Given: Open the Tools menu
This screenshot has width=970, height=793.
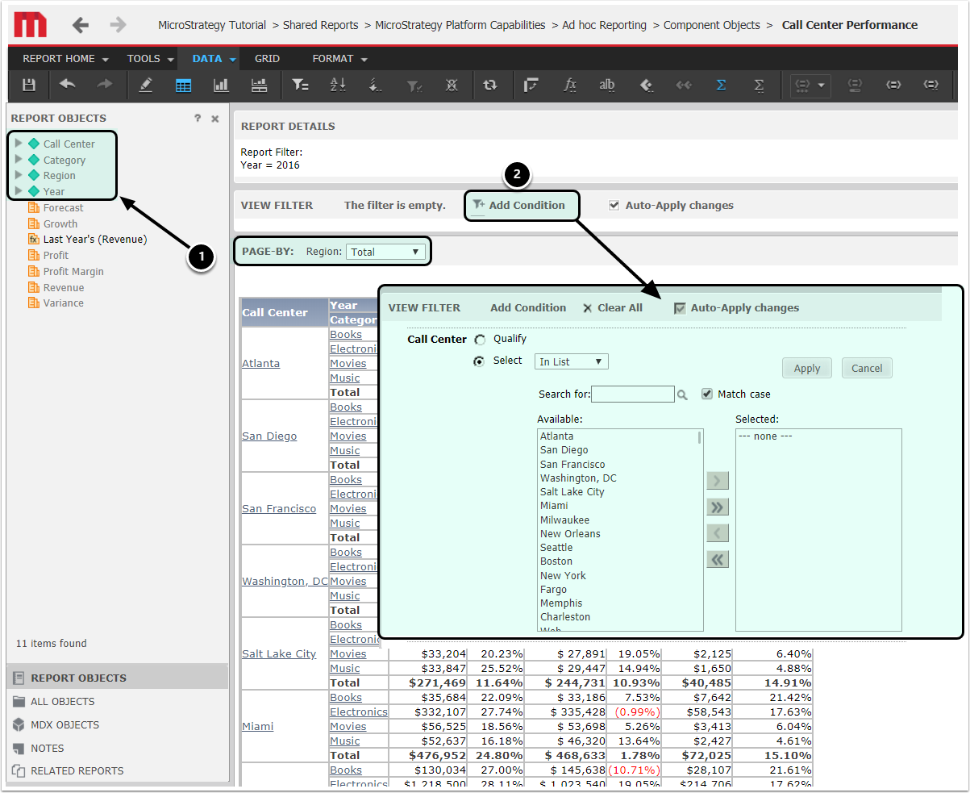Looking at the screenshot, I should 150,59.
